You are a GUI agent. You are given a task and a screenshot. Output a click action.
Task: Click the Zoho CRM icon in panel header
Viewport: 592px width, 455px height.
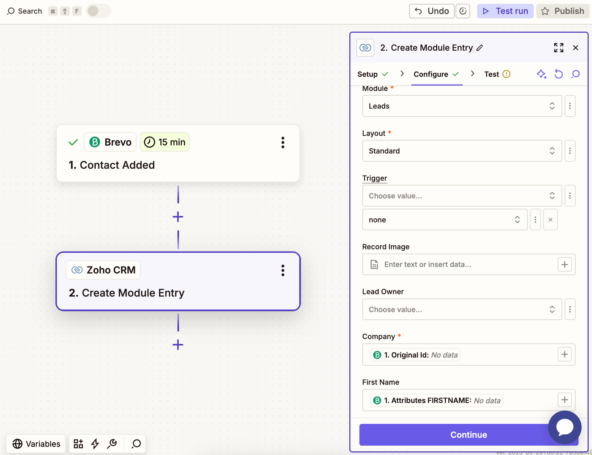coord(365,48)
